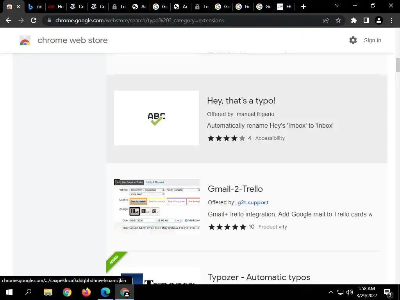
Task: Open the tab search chevron
Action: 337,5
